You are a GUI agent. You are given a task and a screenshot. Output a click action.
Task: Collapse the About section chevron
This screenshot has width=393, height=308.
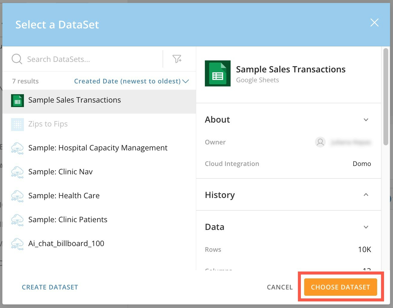click(366, 120)
